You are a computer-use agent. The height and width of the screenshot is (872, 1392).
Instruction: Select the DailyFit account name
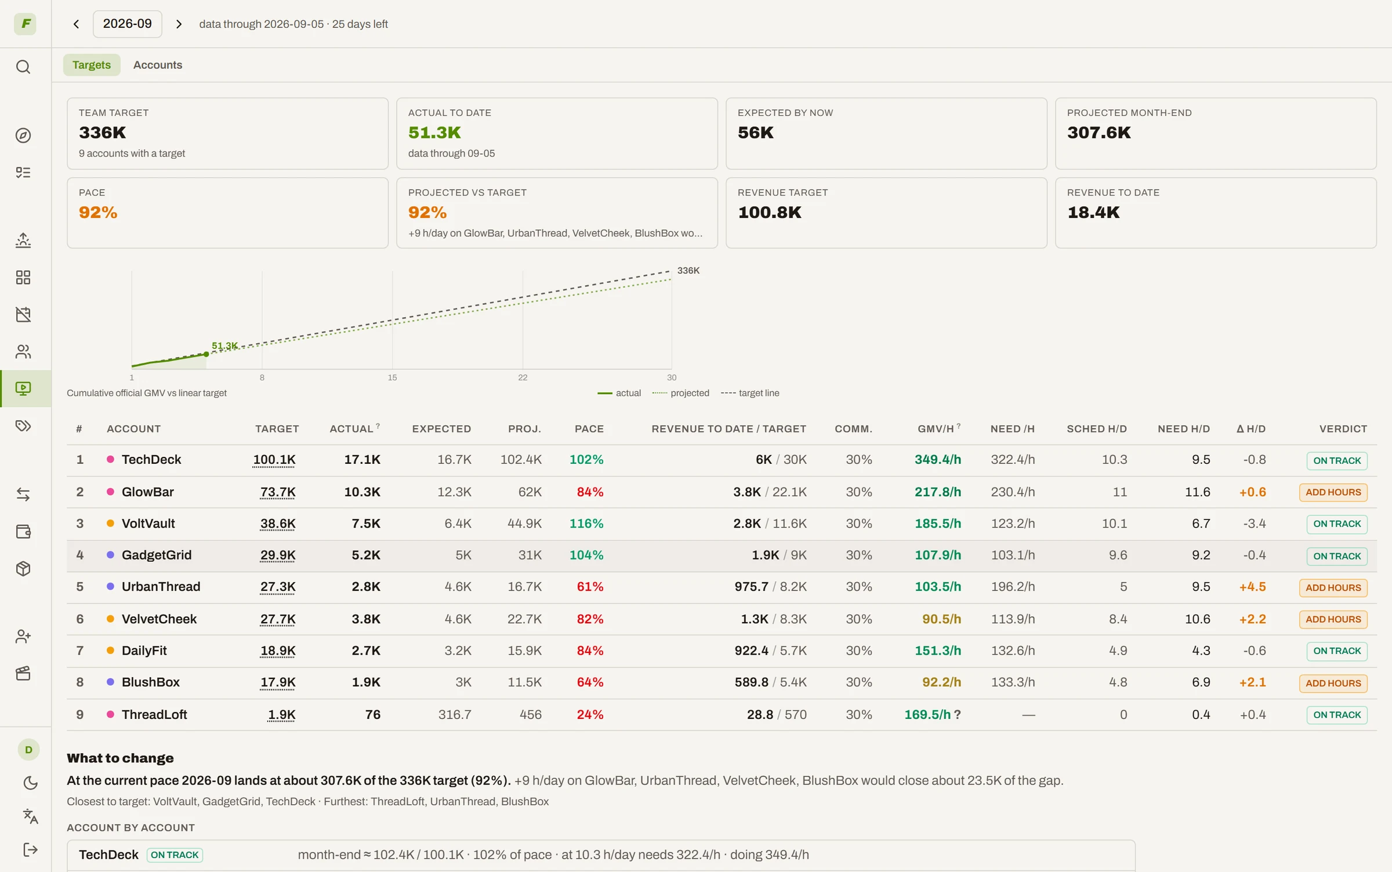tap(144, 651)
